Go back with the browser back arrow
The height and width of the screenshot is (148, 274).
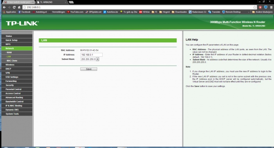[4, 7]
